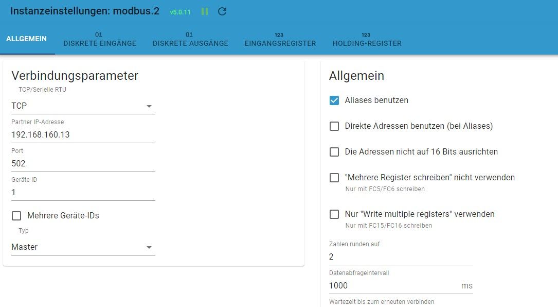This screenshot has width=558, height=307.
Task: Toggle the Mehrere Geräte-IDs checkbox
Action: (16, 216)
